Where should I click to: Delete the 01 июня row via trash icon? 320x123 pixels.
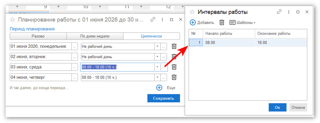click(174, 46)
